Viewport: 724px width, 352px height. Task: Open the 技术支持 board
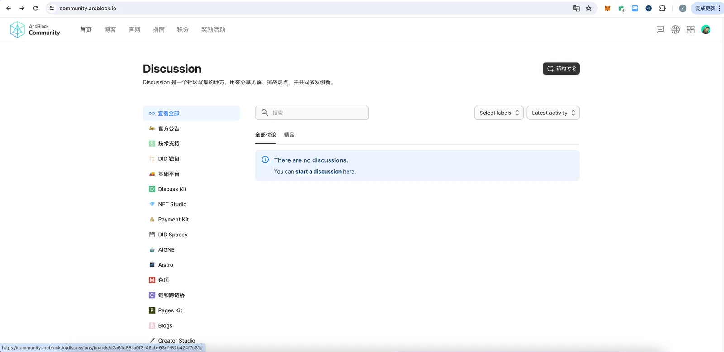tap(191, 144)
